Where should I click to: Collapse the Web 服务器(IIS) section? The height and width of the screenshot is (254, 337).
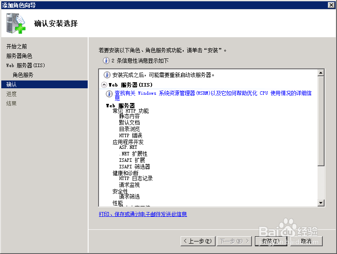[x=104, y=85]
